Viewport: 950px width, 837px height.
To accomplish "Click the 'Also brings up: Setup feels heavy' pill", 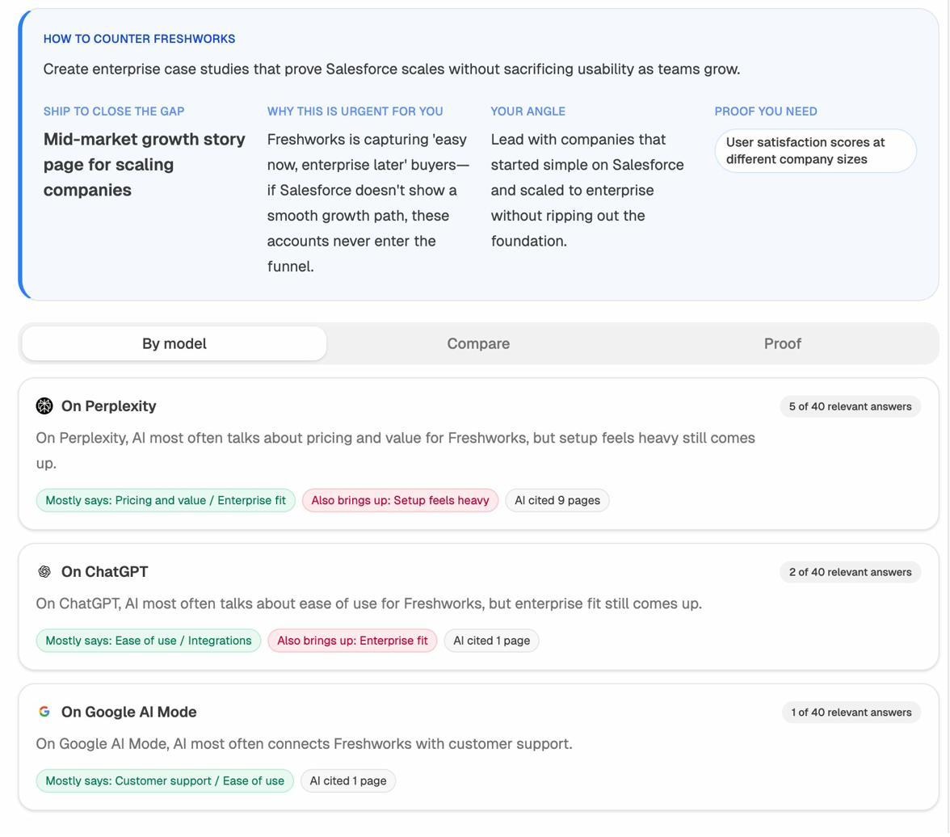I will 399,499.
